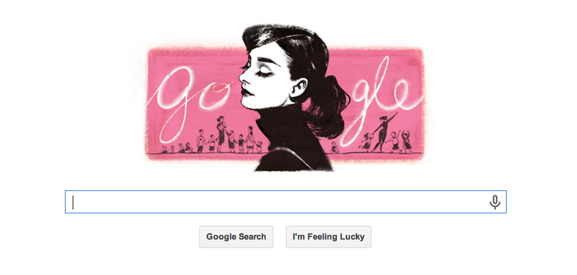This screenshot has width=577, height=275.
Task: Click the blinking text cursor in search box
Action: pyautogui.click(x=73, y=202)
